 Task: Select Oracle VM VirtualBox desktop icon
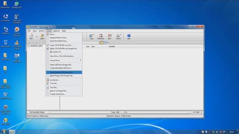pos(17,19)
